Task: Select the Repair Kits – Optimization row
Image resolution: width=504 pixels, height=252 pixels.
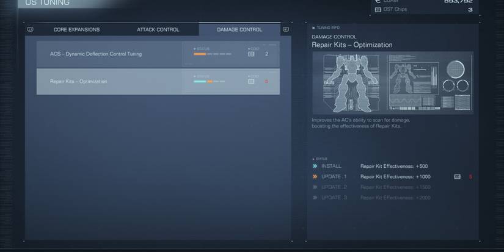Action: [x=158, y=82]
